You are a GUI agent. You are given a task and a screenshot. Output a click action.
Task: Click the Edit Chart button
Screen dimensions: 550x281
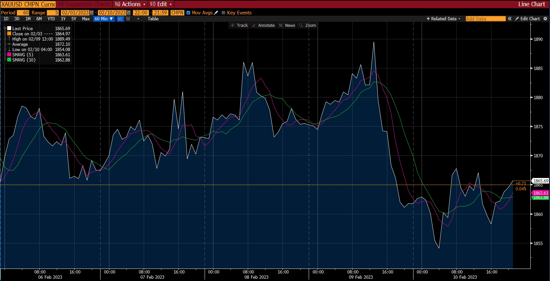527,19
